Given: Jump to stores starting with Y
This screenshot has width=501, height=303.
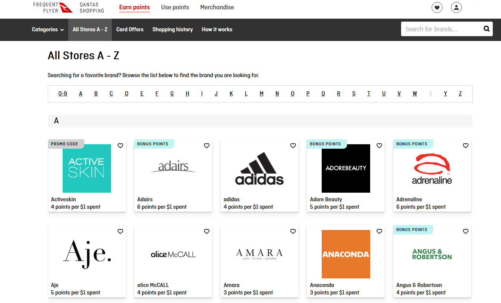Looking at the screenshot, I should pos(445,94).
